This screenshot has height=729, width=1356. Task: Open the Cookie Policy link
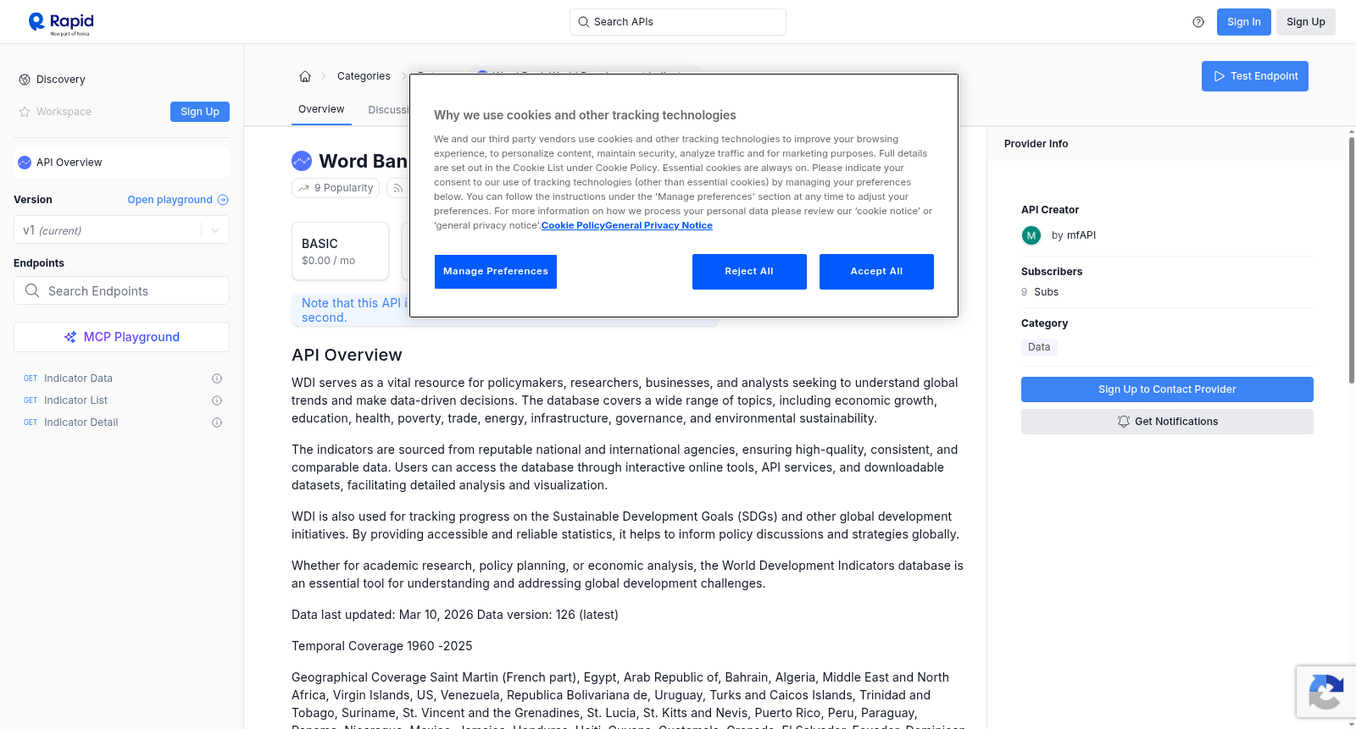pos(573,225)
